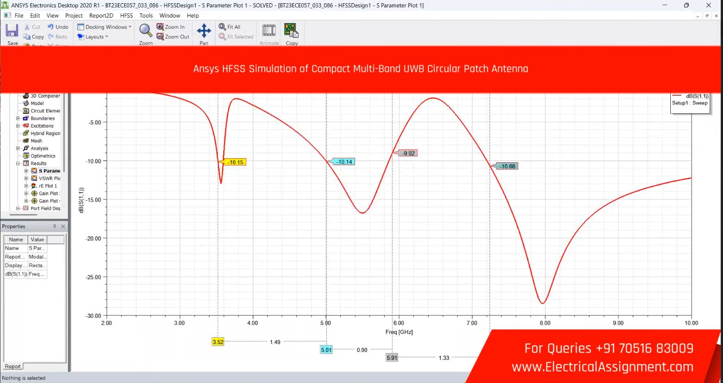Click the Name column header in Properties
This screenshot has height=383, width=723.
16,240
